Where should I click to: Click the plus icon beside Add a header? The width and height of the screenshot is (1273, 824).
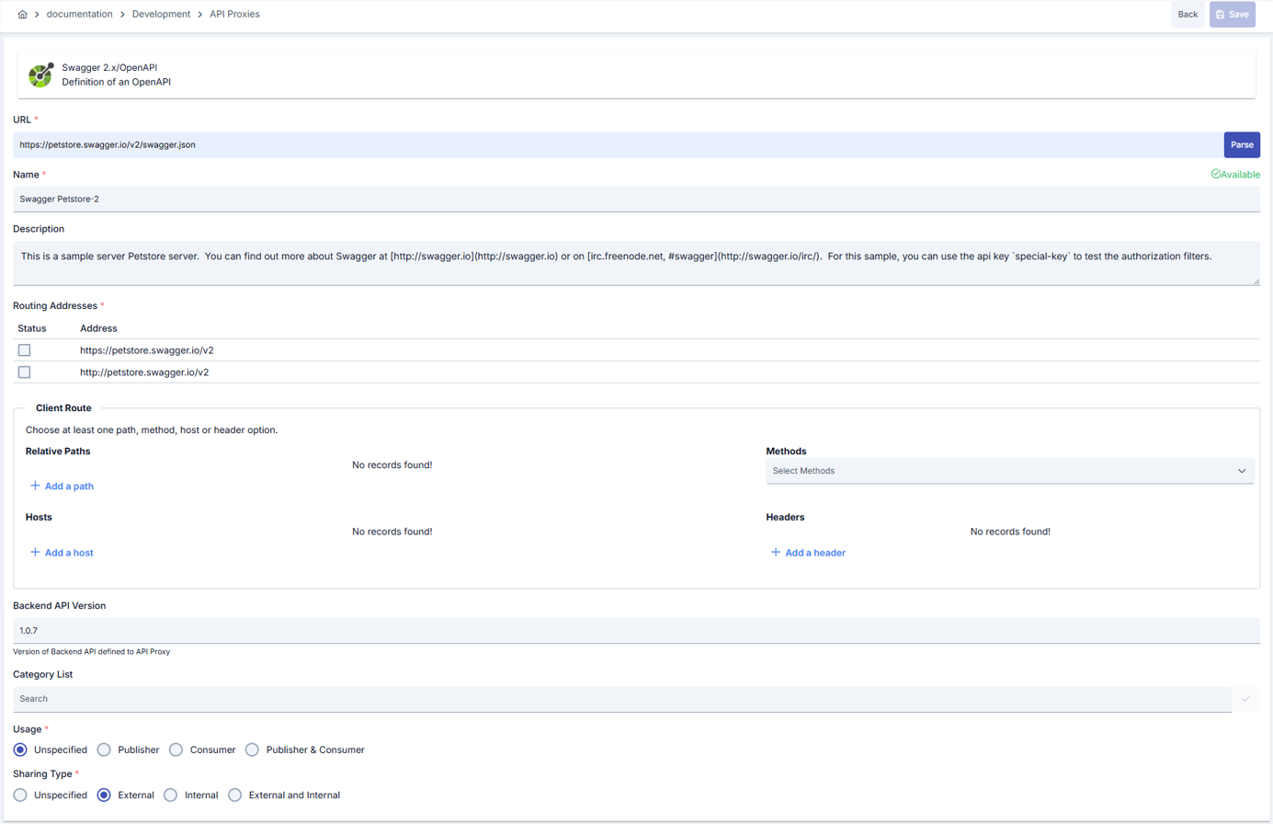pos(776,552)
